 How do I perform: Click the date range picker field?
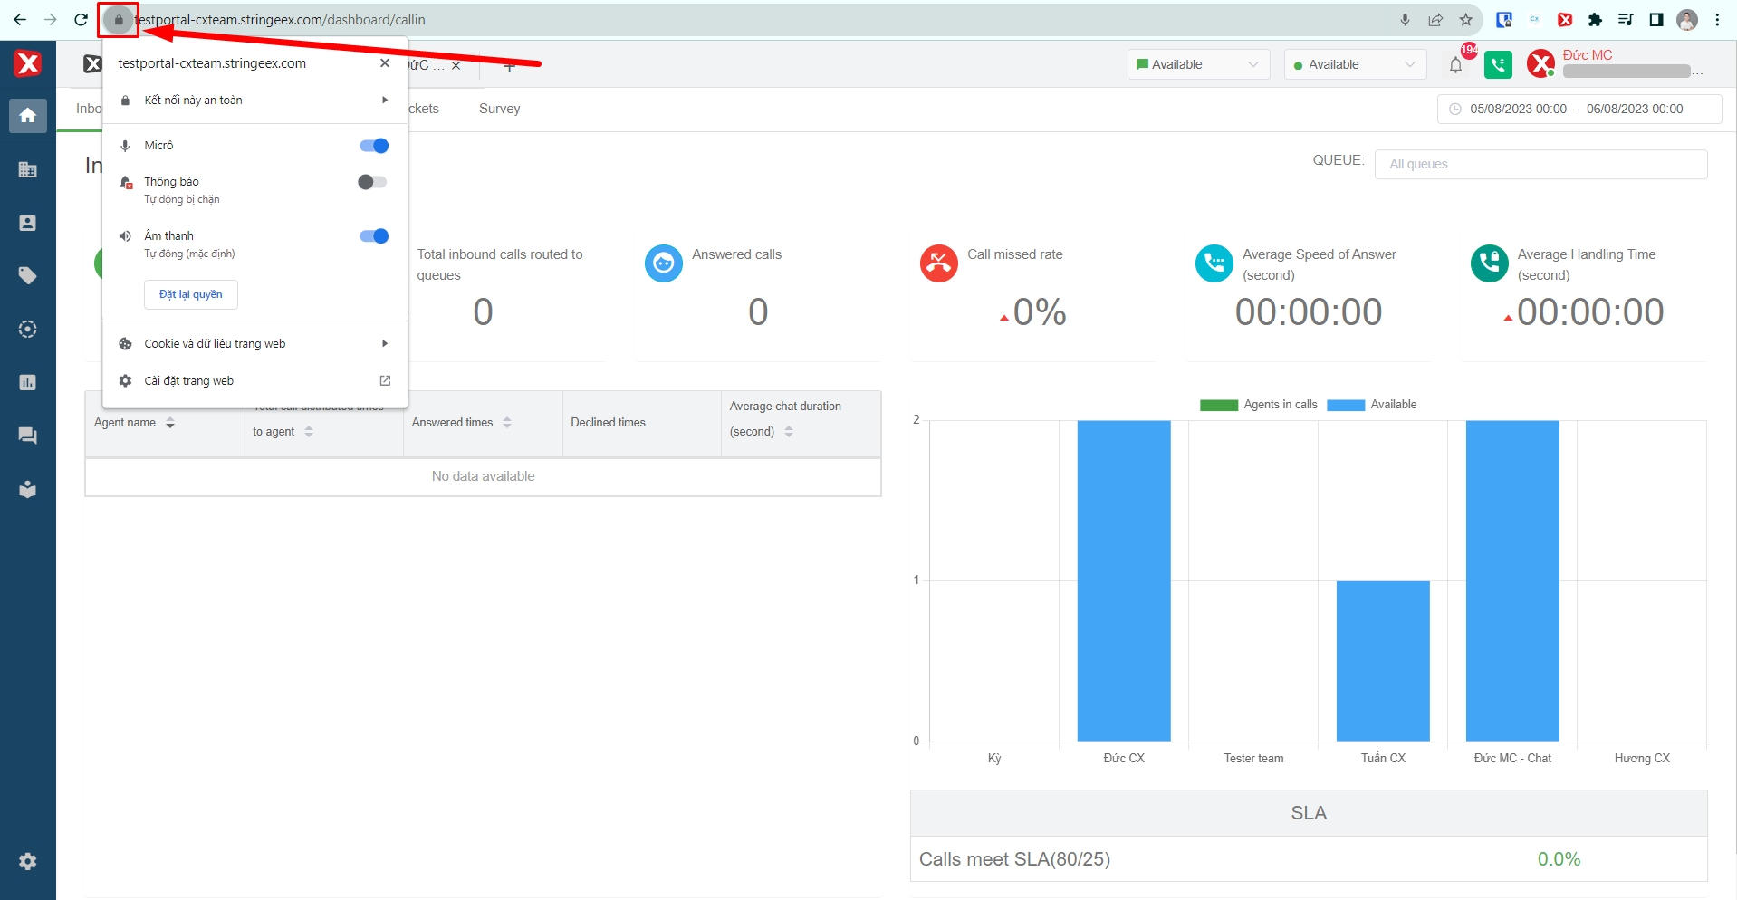(x=1579, y=109)
